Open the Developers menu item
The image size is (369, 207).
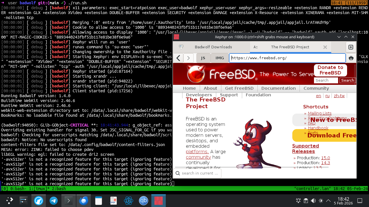(199, 95)
